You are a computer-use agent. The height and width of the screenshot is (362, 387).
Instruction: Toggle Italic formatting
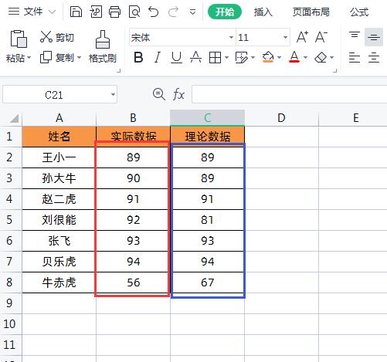point(157,57)
